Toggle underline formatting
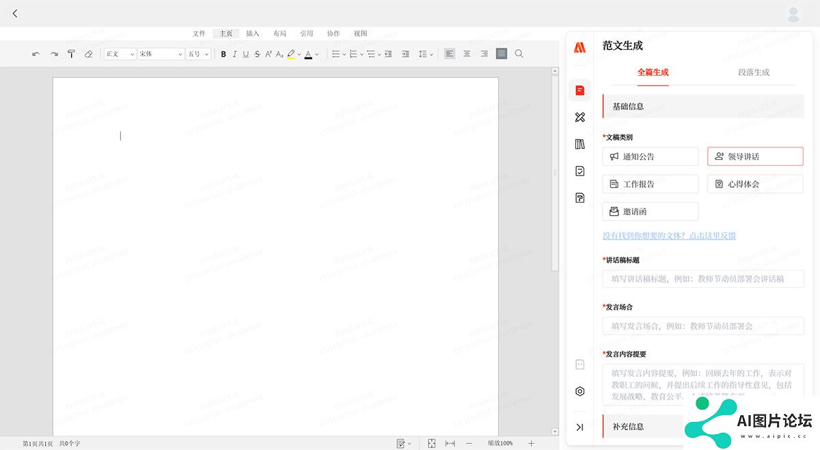Viewport: 820px width, 450px height. point(246,54)
